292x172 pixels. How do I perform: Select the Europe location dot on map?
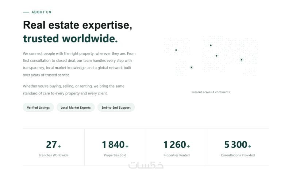pyautogui.click(x=211, y=45)
